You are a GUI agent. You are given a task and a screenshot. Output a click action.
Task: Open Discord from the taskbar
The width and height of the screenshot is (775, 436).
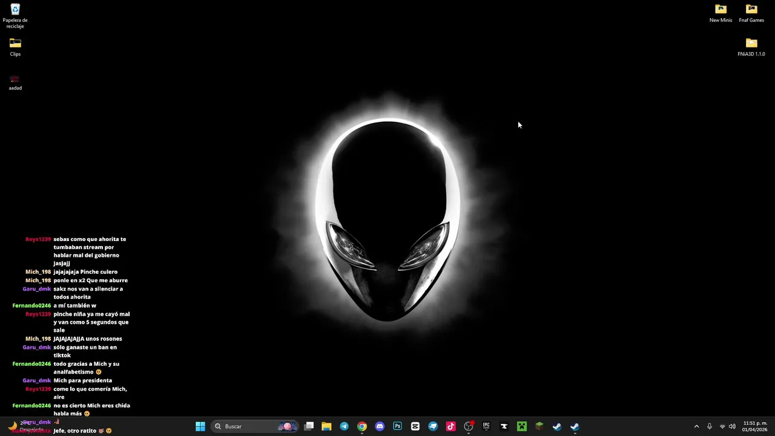(380, 426)
